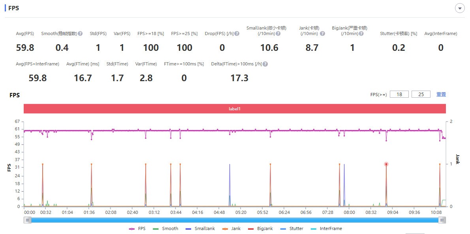Click the help icon after Delta(FTime)>100ms [/h]

[x=265, y=64]
